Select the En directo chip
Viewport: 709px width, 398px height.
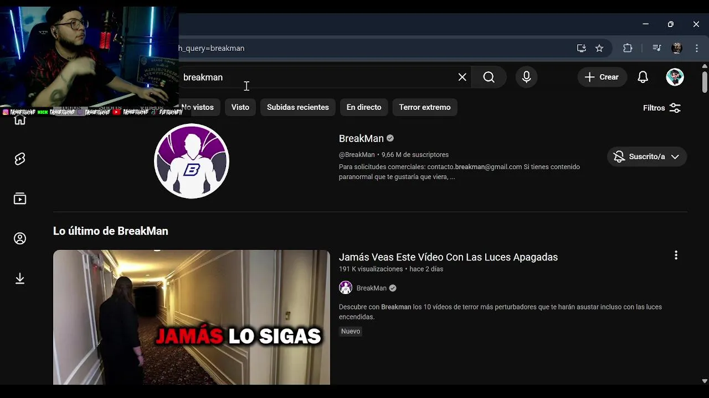click(364, 107)
